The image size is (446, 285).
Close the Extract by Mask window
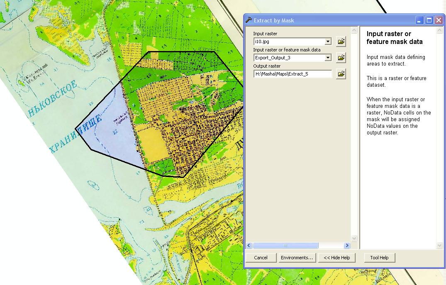point(439,20)
